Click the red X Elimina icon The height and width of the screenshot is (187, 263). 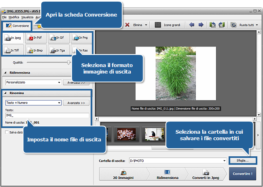point(127,25)
